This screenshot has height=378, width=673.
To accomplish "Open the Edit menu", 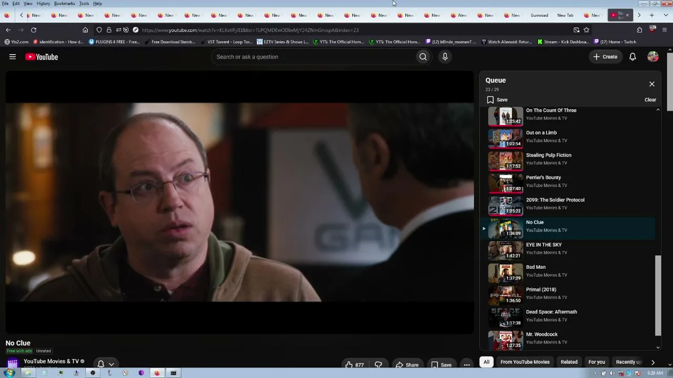I will tap(16, 4).
